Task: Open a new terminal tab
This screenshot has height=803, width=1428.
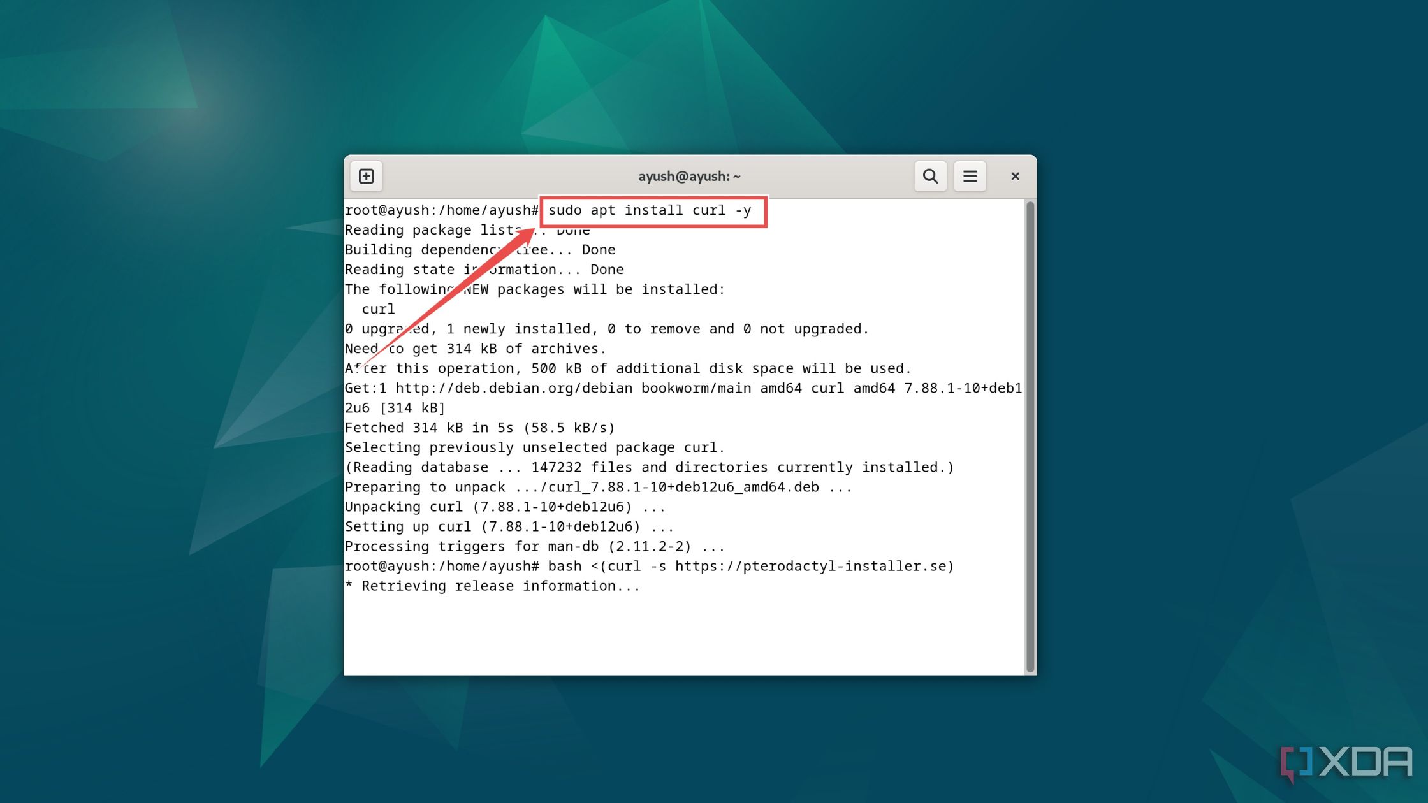Action: point(366,176)
